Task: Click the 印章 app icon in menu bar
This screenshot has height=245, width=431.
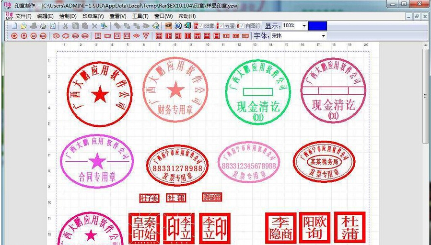Action: 9,16
